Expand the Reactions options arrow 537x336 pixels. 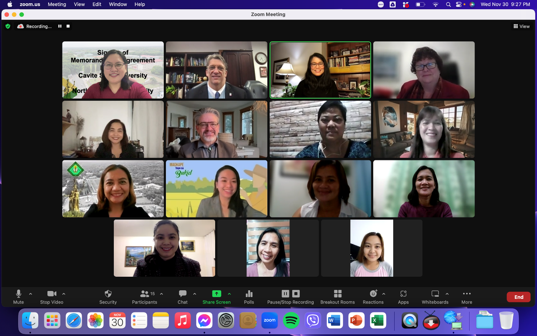[384, 294]
